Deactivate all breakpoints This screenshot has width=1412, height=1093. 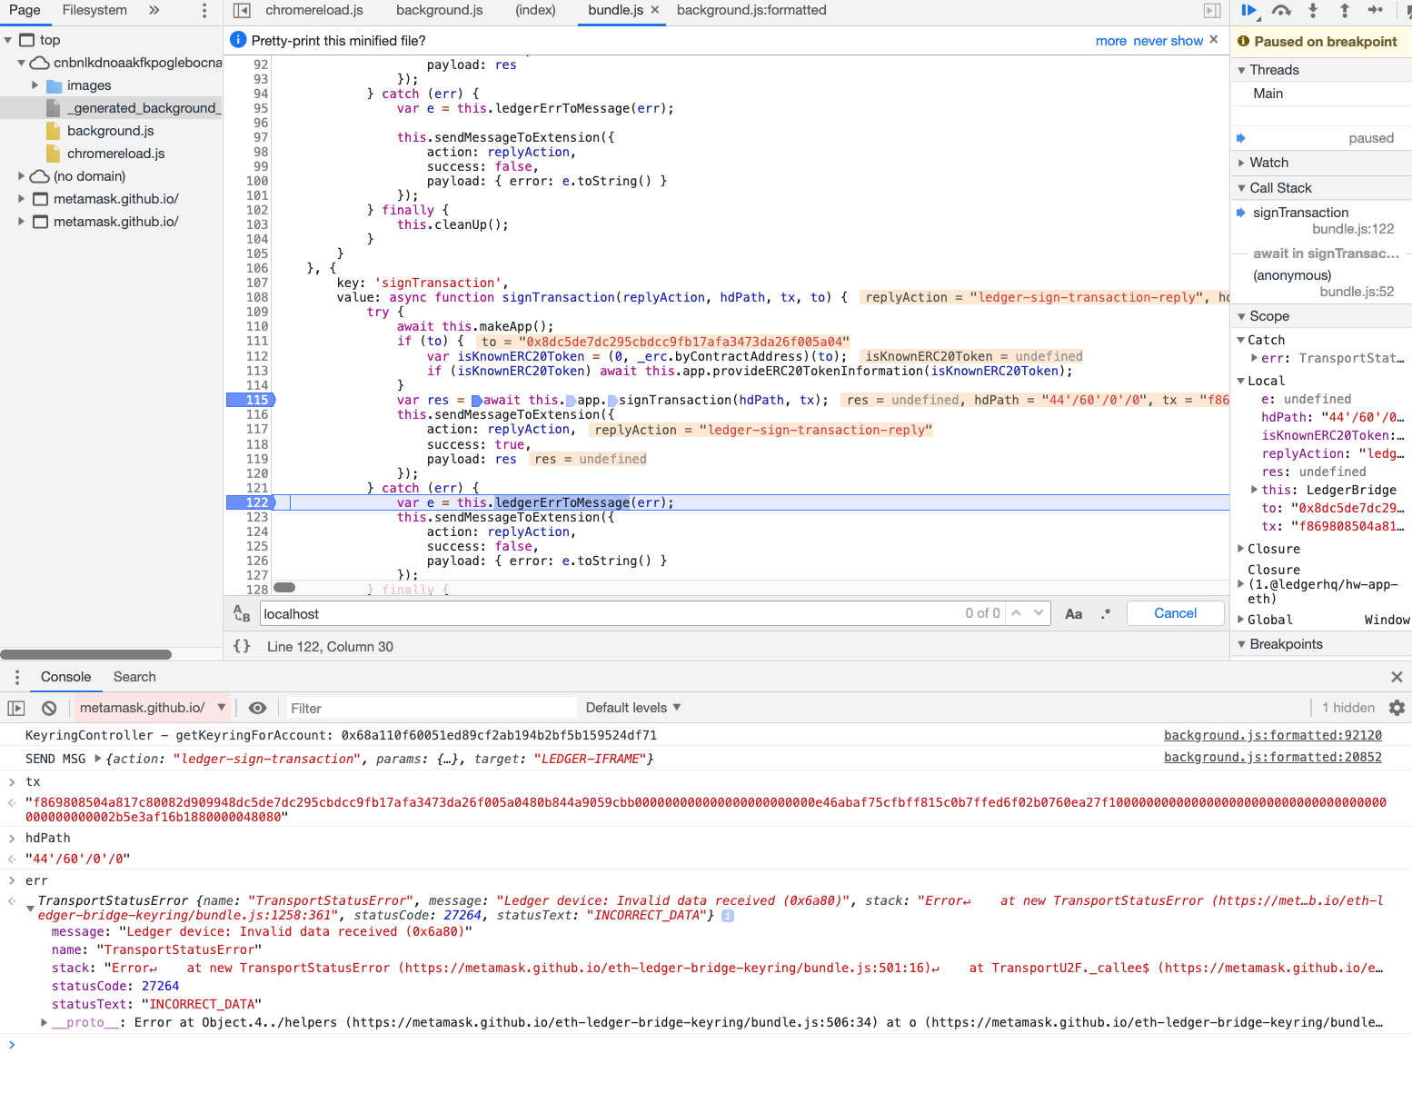click(x=1407, y=12)
